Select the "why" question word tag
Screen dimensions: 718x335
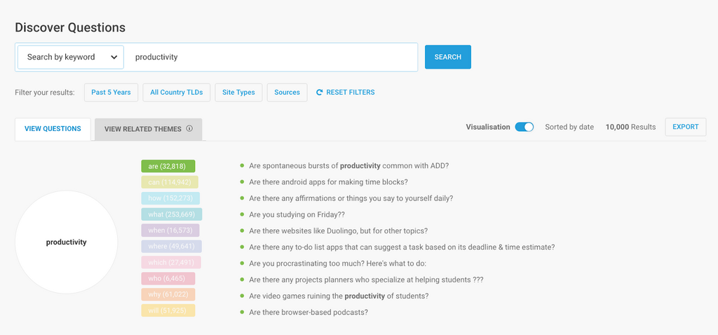[168, 294]
